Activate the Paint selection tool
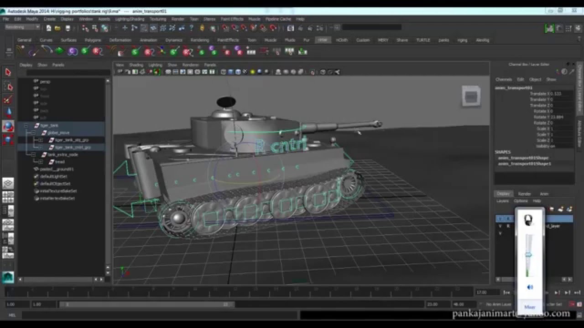Image resolution: width=584 pixels, height=328 pixels. [8, 100]
